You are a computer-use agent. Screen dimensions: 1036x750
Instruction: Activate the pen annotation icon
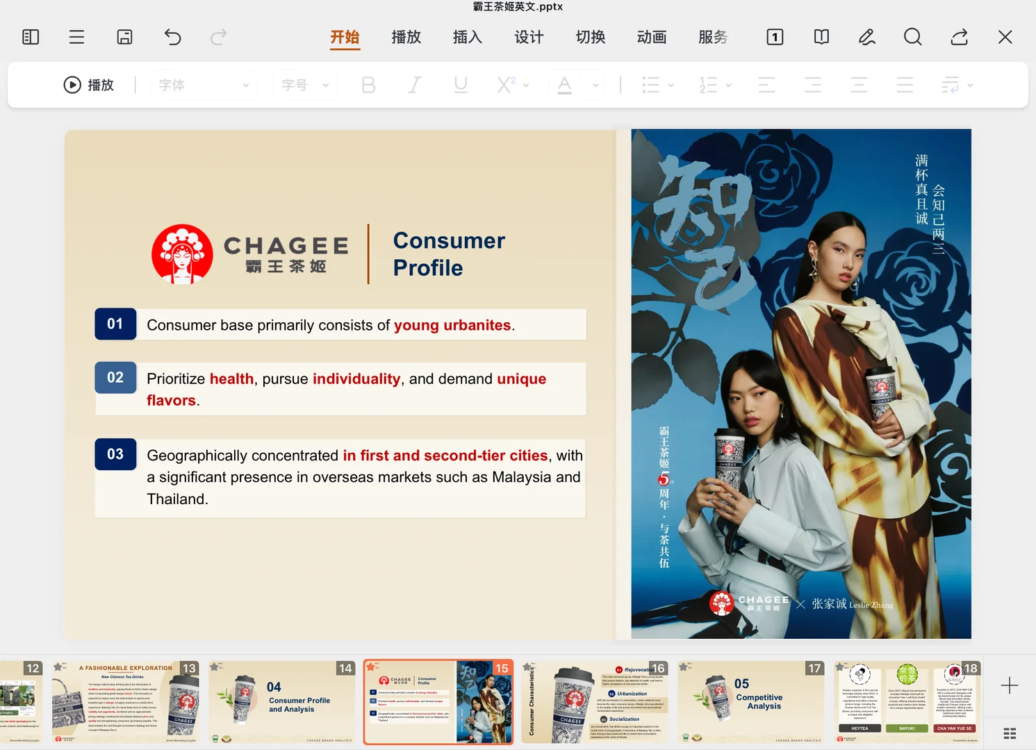[867, 37]
